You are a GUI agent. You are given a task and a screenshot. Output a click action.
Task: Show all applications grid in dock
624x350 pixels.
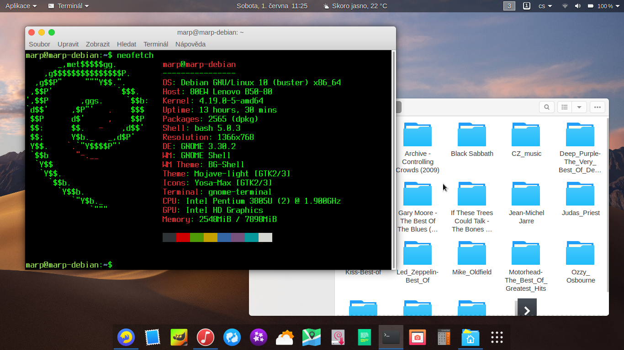click(x=497, y=337)
